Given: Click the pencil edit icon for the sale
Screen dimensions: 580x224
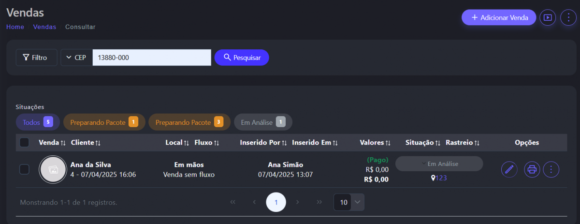Looking at the screenshot, I should point(508,169).
